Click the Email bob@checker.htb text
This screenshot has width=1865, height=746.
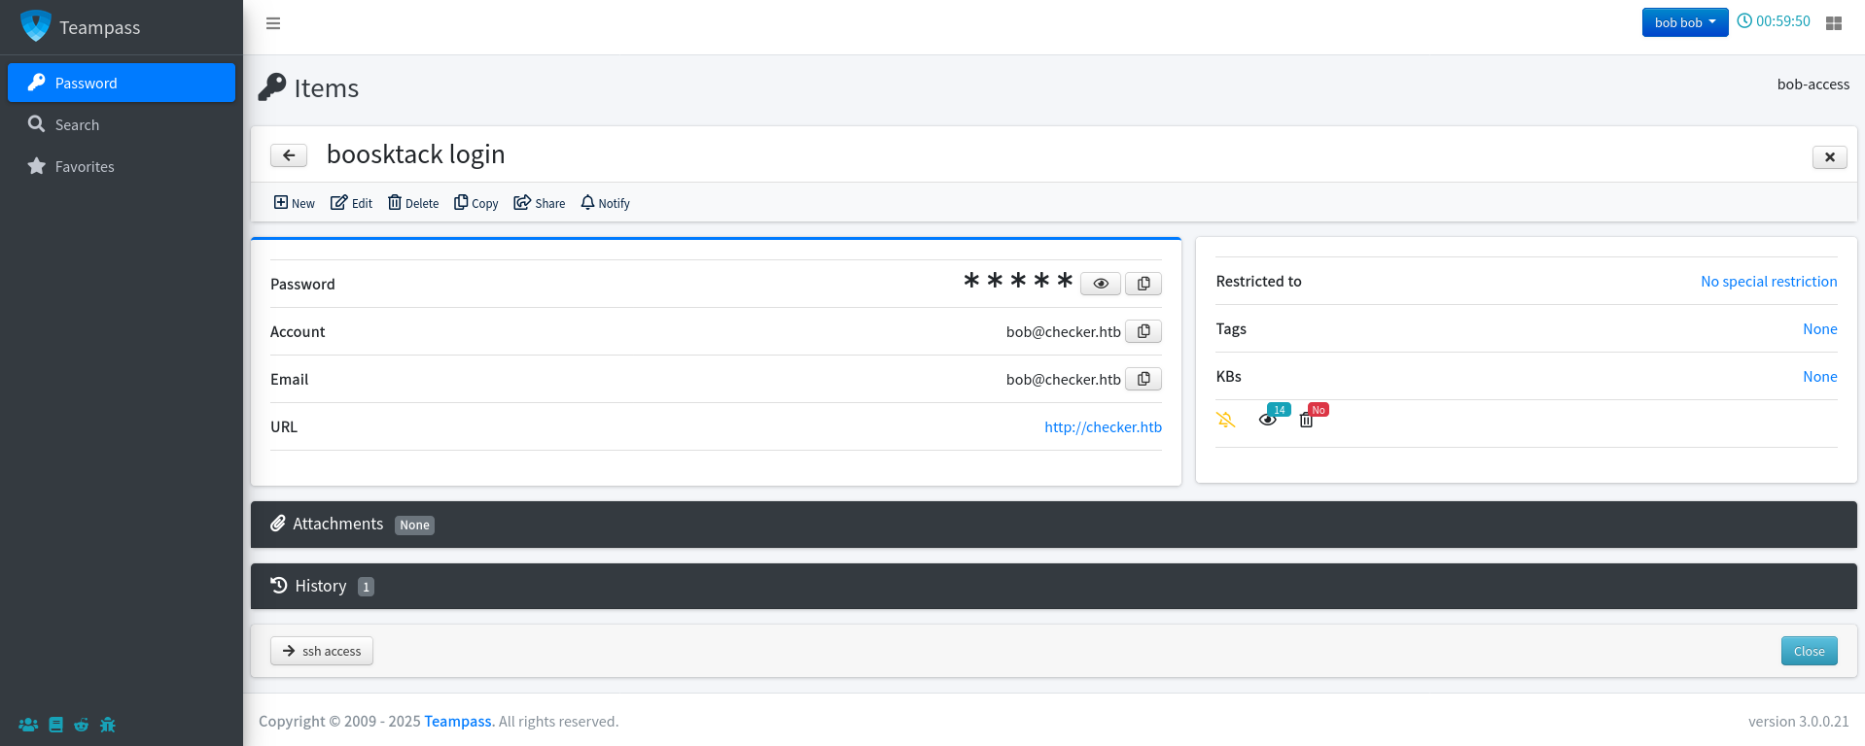(x=1064, y=379)
